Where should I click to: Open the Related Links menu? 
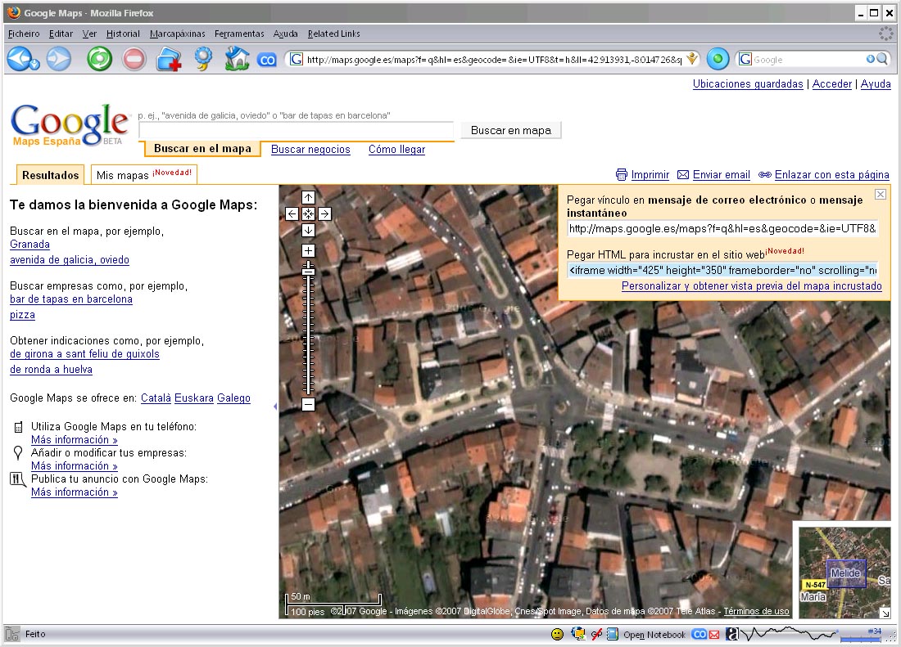click(x=334, y=34)
